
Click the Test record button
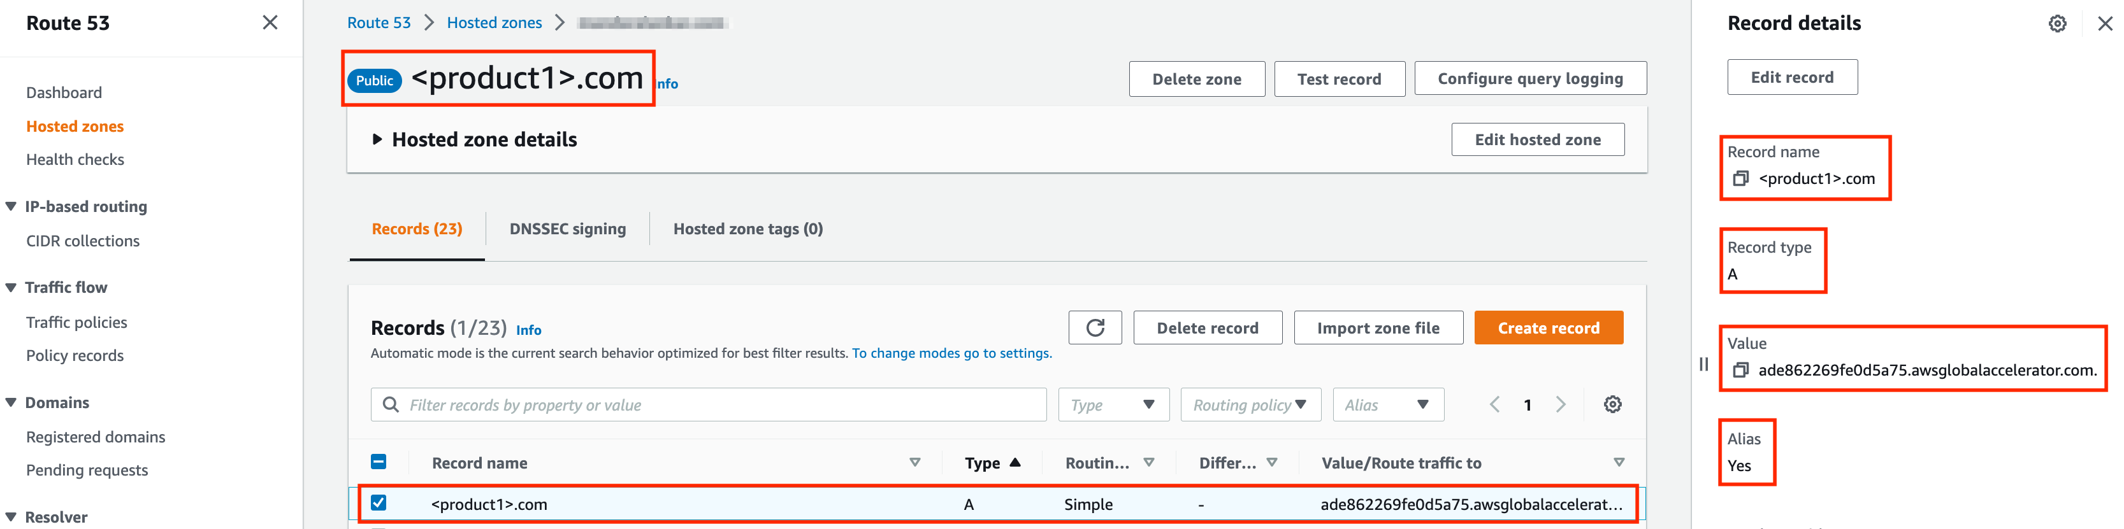(x=1339, y=79)
